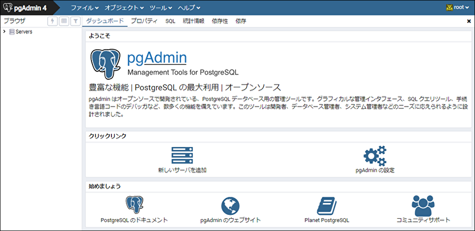Open pgAdmin のウェブサイト link
This screenshot has height=231, width=475.
[x=230, y=220]
